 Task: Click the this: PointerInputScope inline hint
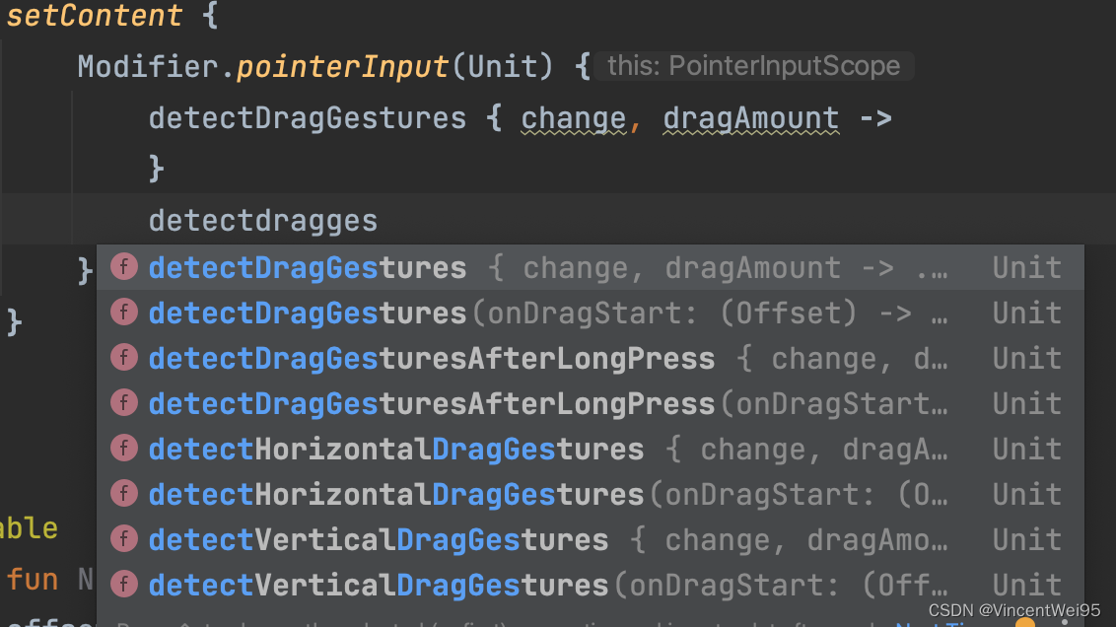[754, 66]
